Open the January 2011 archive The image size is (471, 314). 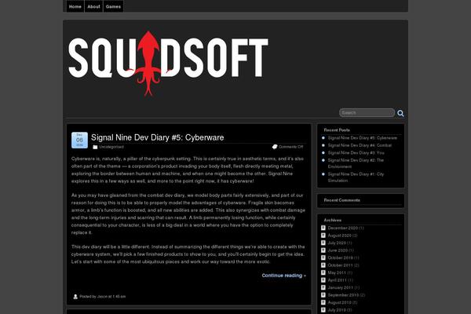pos(341,287)
